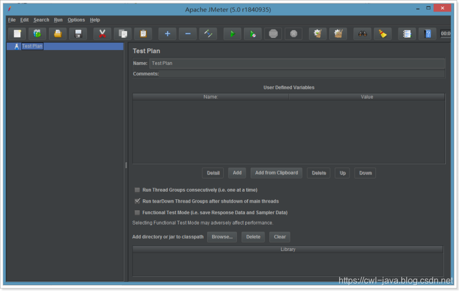This screenshot has width=459, height=291.
Task: Click the Up button
Action: coord(342,173)
